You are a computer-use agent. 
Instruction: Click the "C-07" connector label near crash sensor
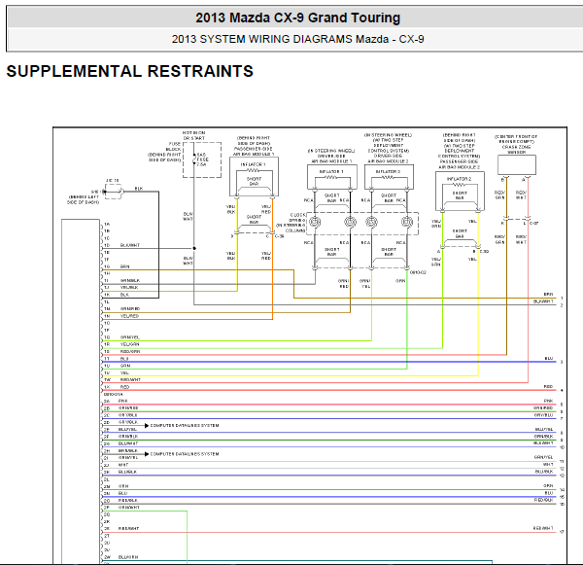click(x=533, y=224)
